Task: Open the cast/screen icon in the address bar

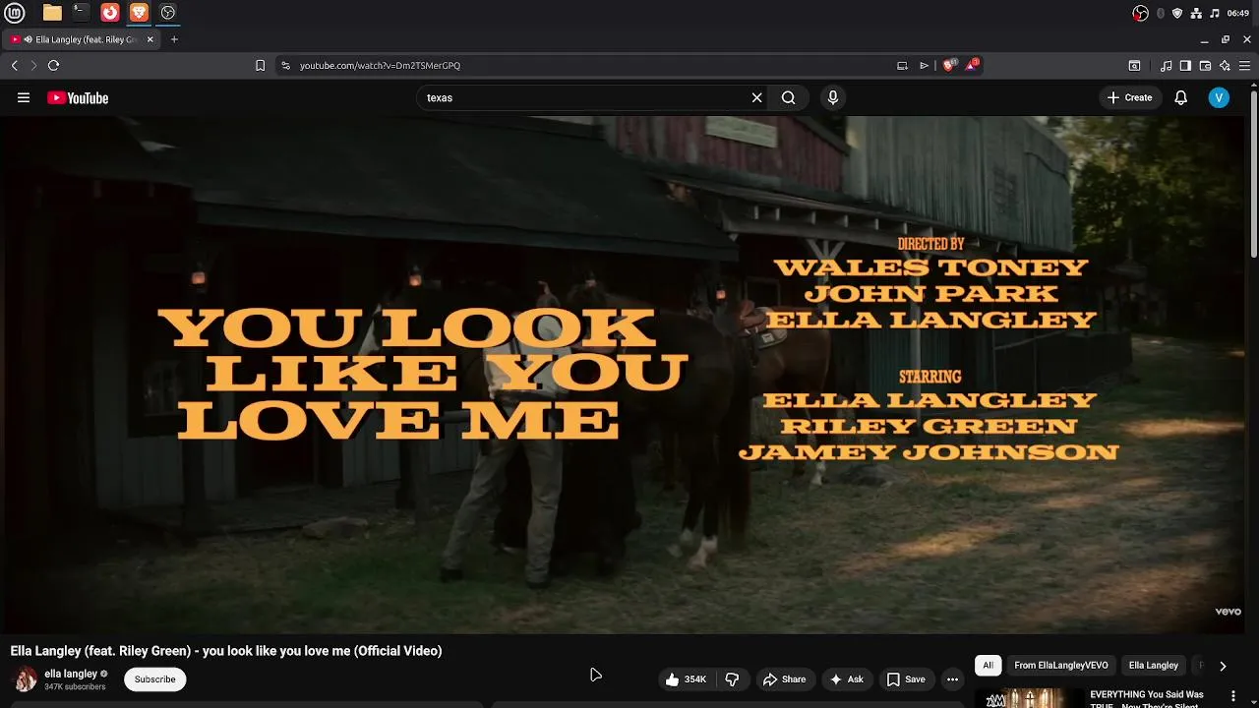Action: 902,65
